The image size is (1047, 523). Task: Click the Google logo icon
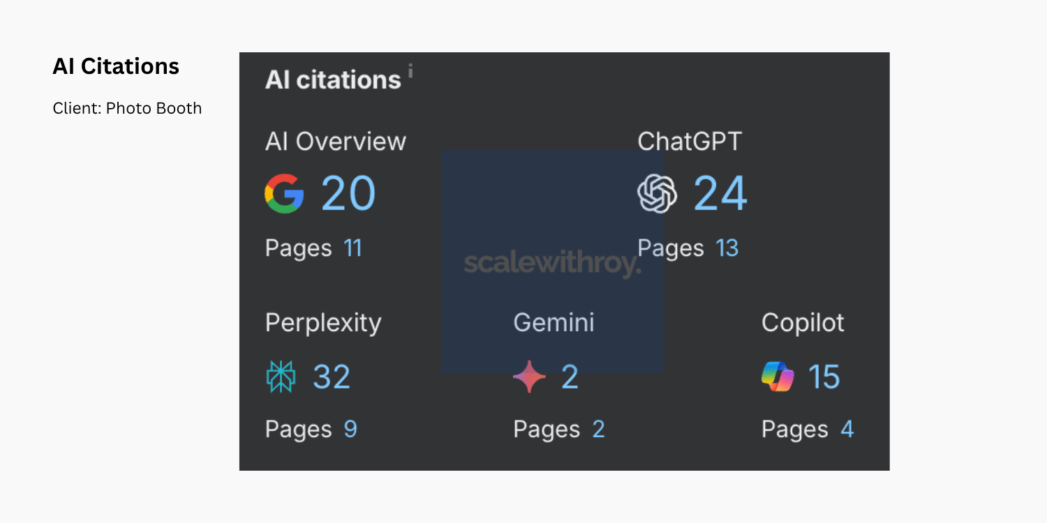pyautogui.click(x=284, y=193)
